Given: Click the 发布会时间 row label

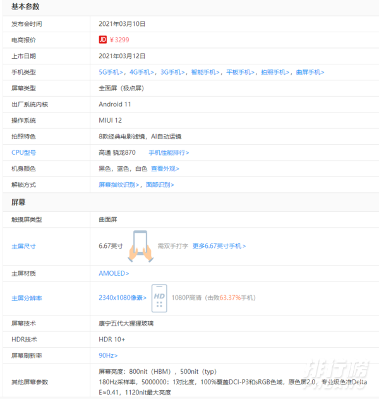Looking at the screenshot, I should coord(27,24).
